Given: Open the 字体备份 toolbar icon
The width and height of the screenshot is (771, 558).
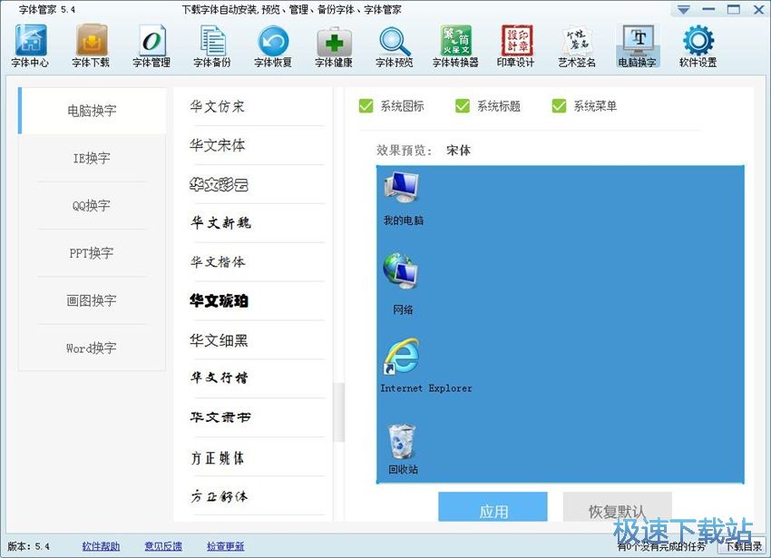Looking at the screenshot, I should [x=212, y=45].
